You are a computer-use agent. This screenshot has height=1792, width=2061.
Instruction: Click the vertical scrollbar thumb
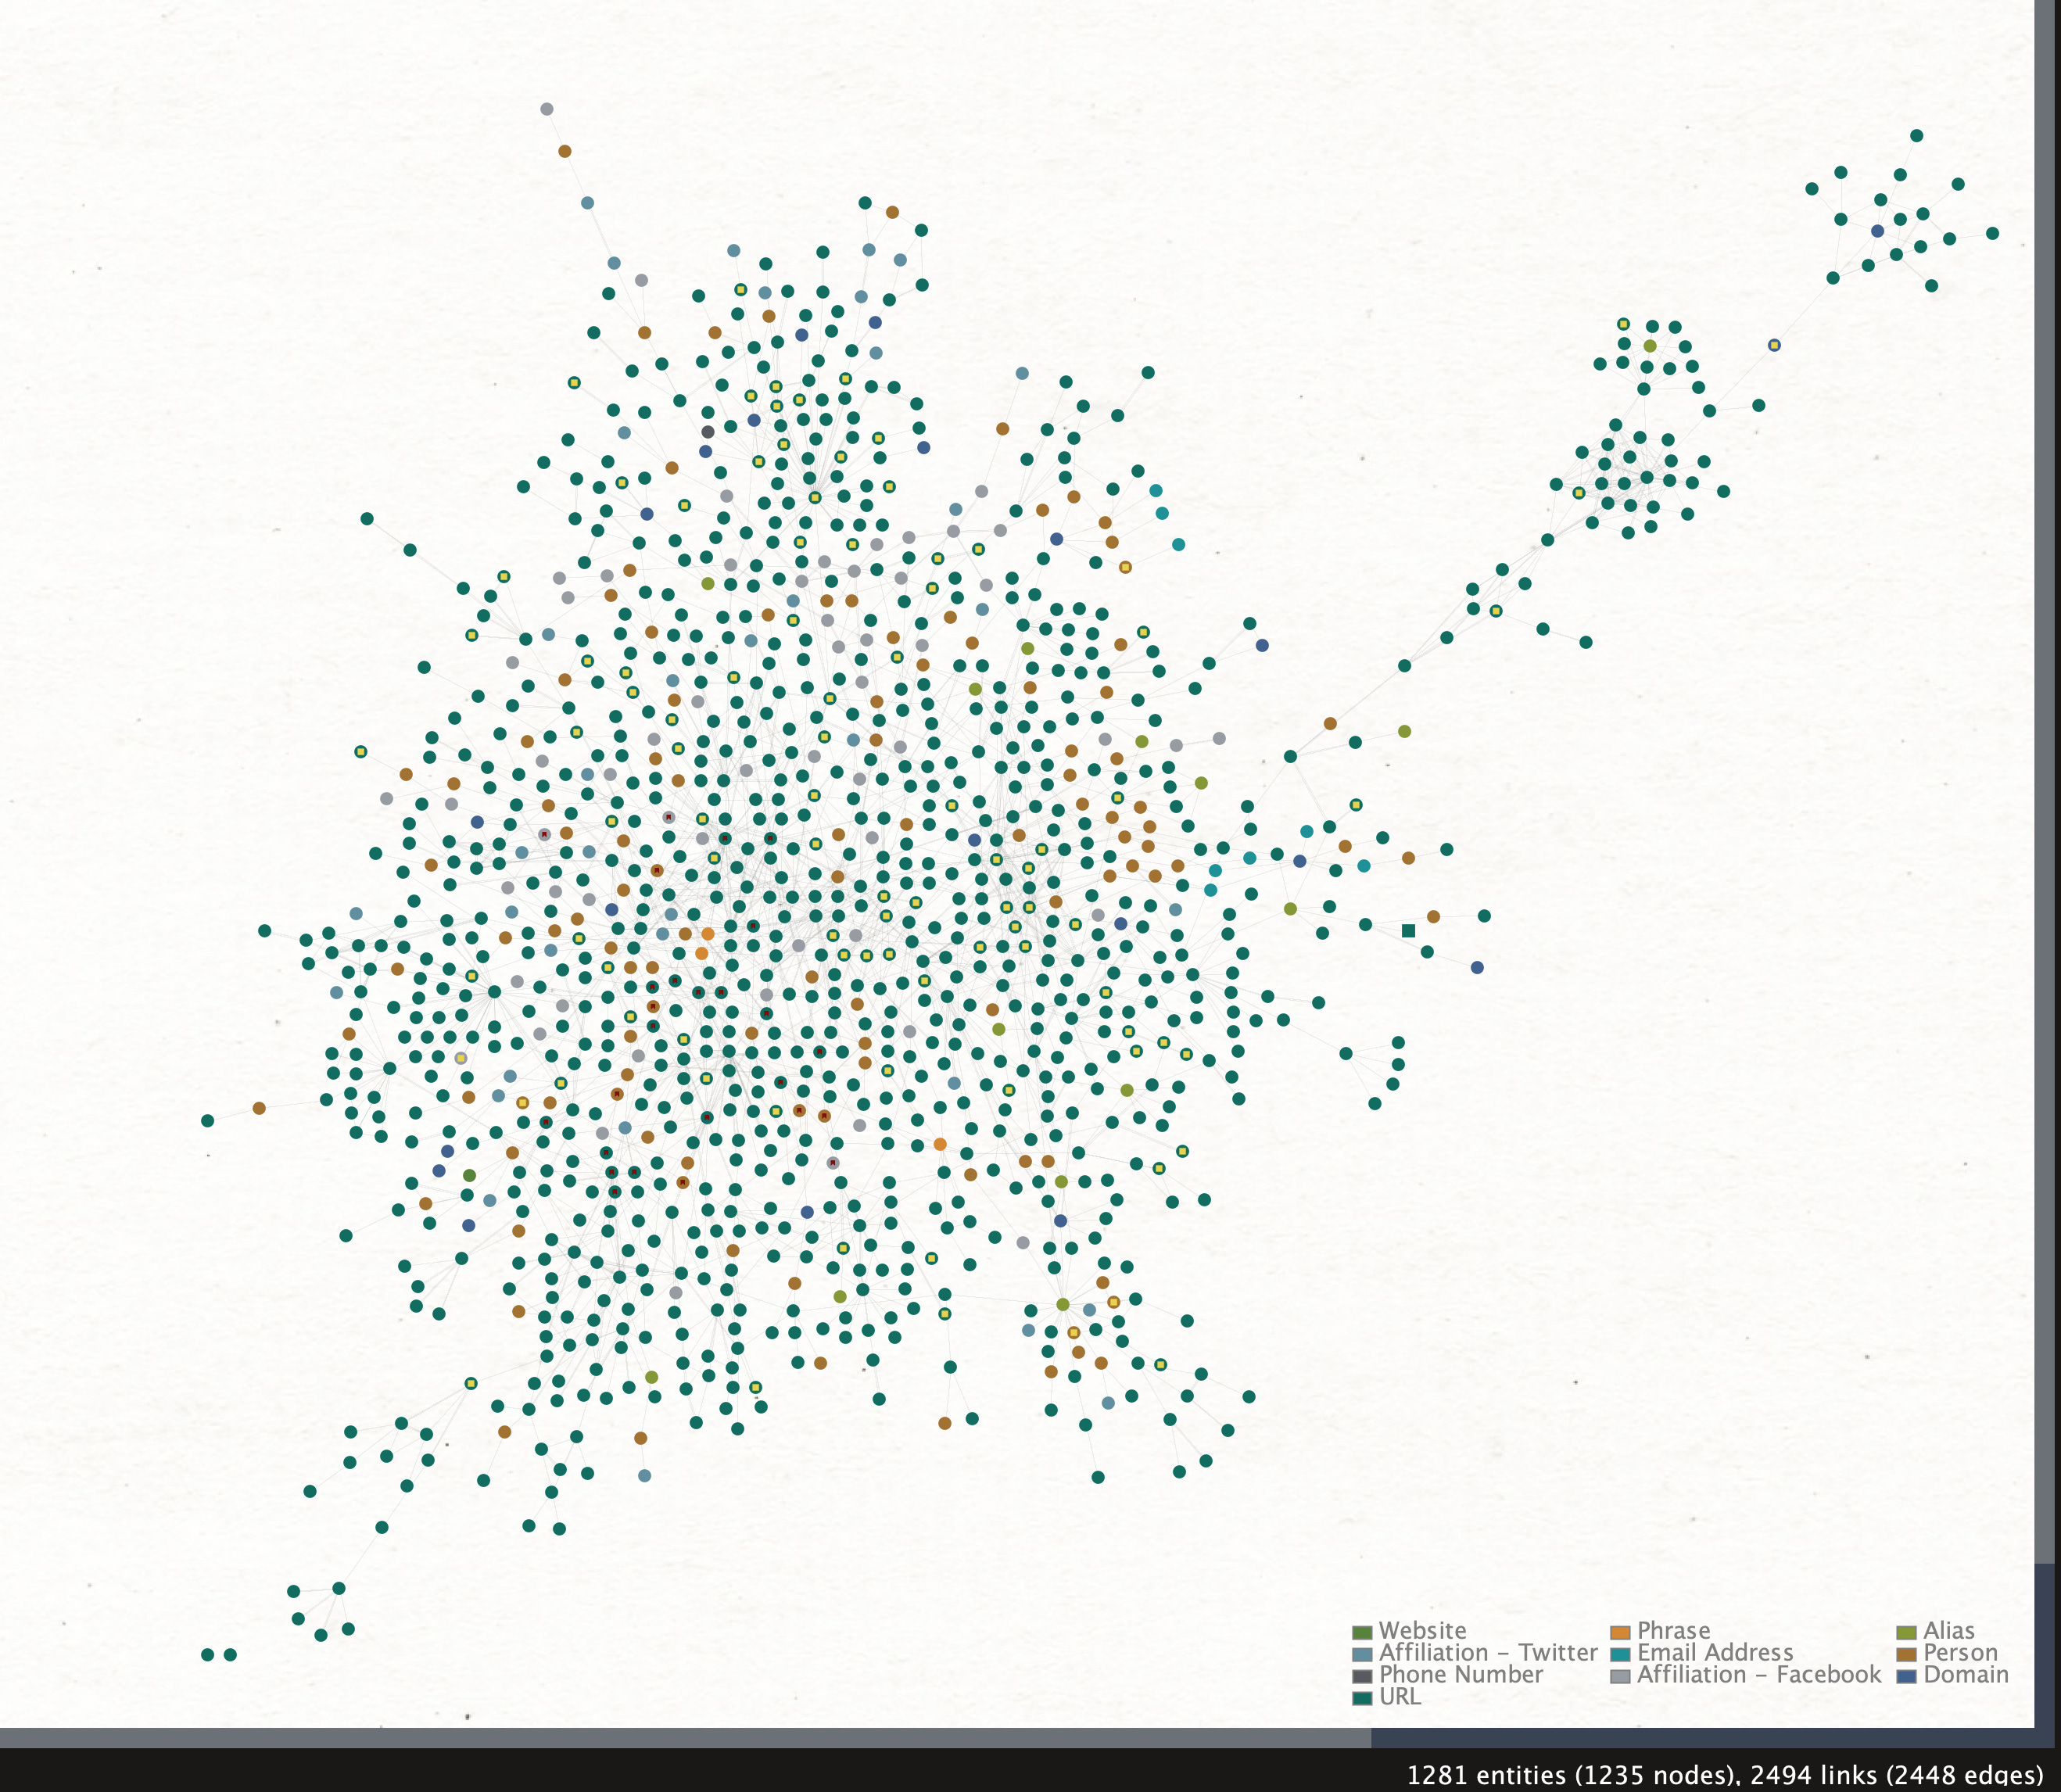(x=2047, y=782)
